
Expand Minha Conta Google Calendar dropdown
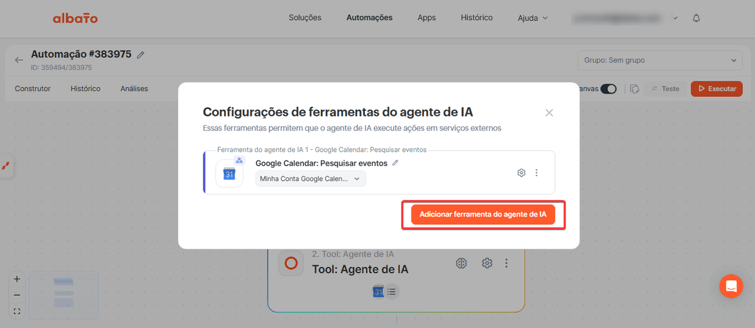(x=311, y=179)
